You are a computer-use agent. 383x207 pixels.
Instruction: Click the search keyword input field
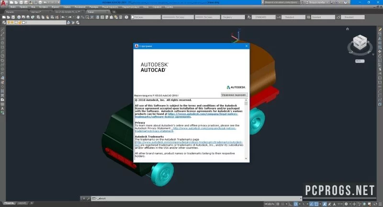281,2
